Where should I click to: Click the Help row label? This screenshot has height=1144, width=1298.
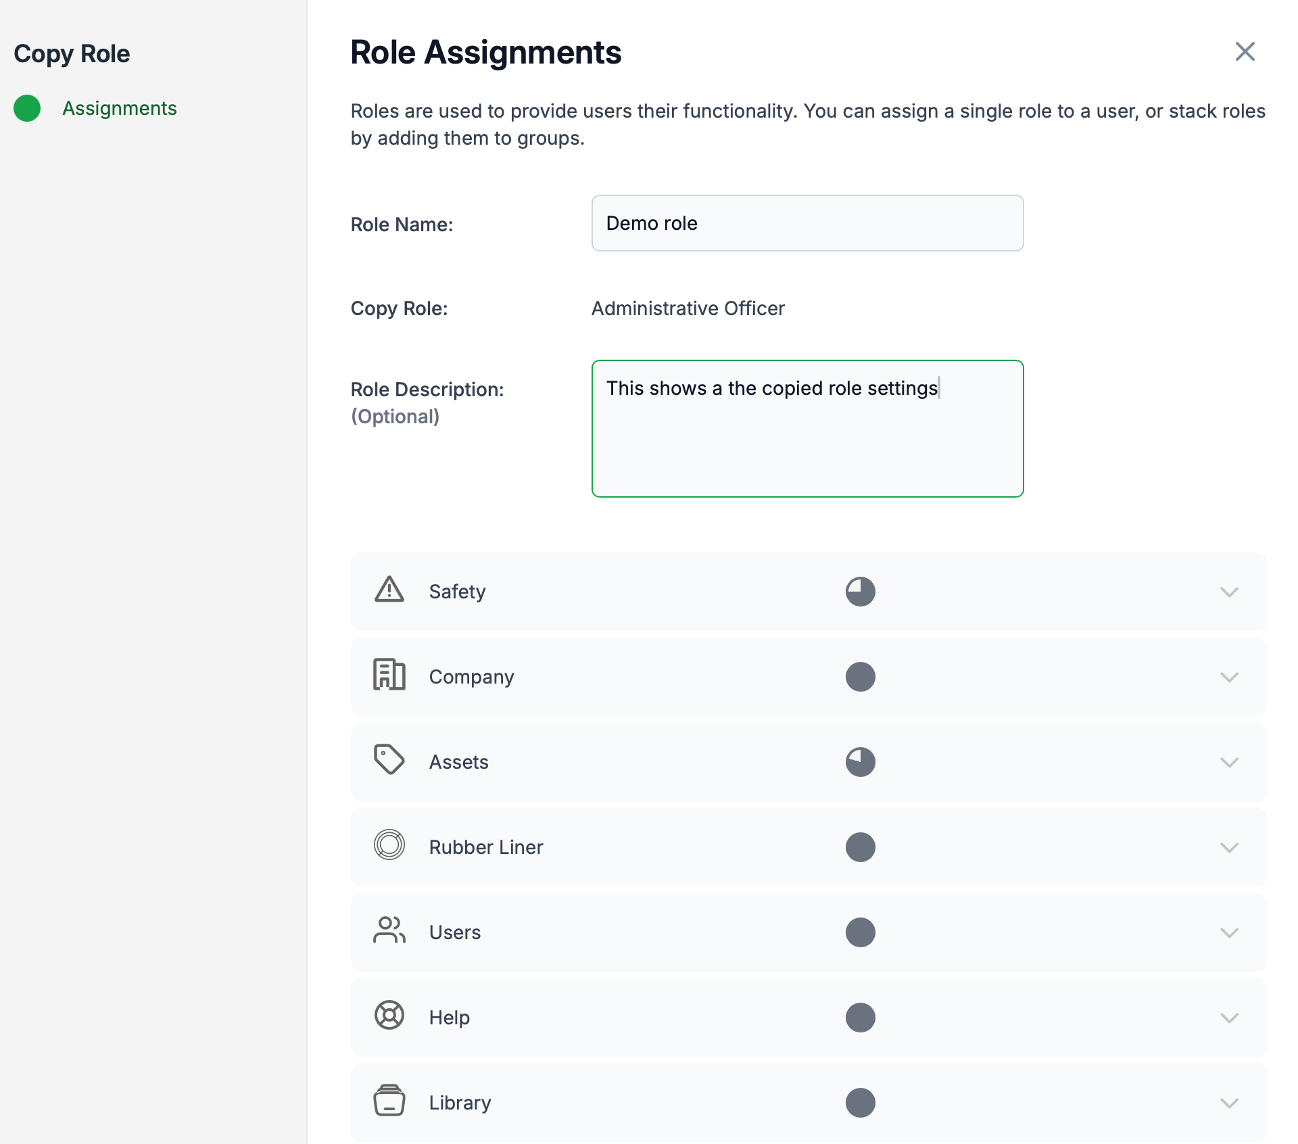tap(449, 1018)
